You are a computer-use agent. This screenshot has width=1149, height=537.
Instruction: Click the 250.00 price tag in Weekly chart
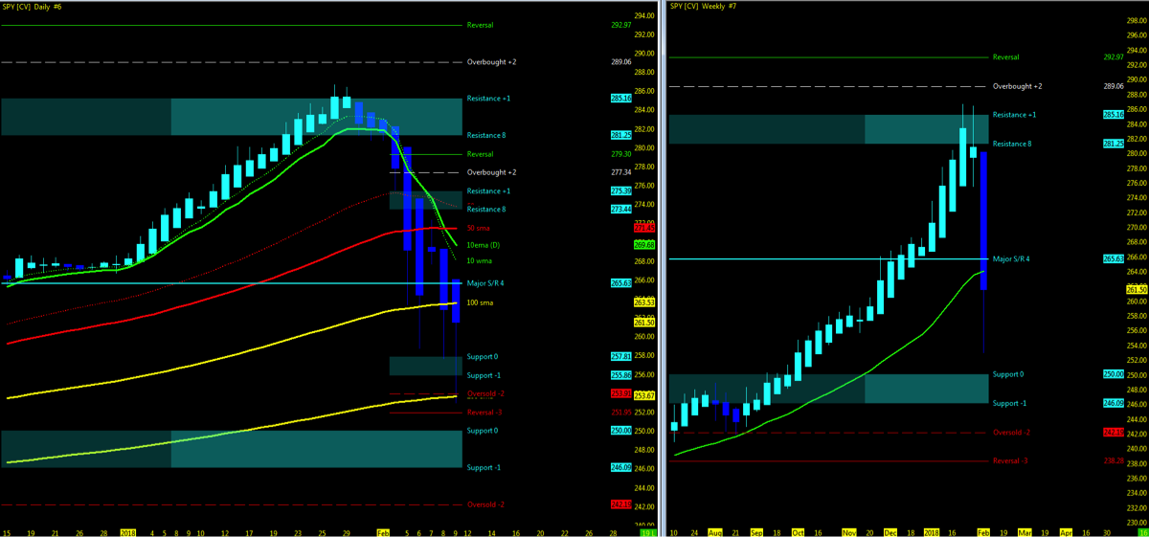tap(1113, 374)
